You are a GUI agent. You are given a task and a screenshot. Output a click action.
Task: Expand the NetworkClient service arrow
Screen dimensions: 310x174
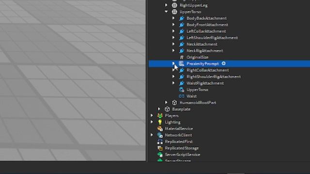tap(152, 135)
